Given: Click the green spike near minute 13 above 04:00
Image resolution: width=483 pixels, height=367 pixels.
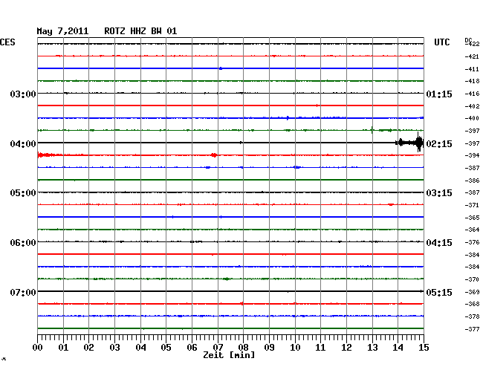Looking at the screenshot, I should (372, 130).
